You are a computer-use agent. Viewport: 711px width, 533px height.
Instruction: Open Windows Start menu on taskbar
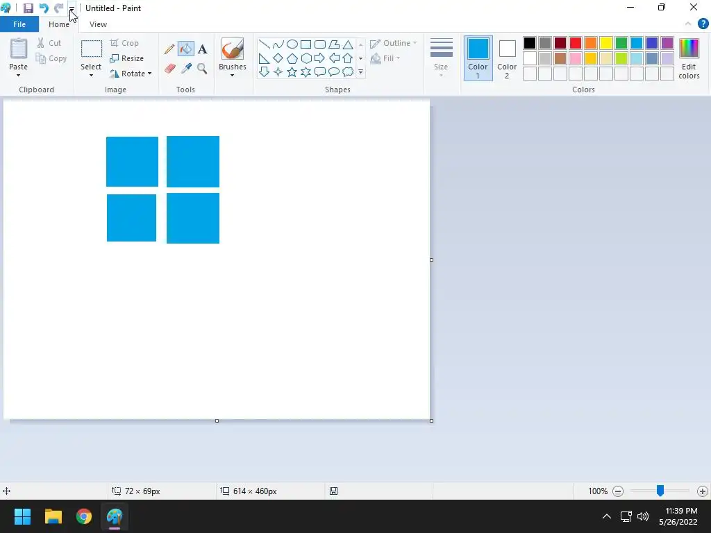point(22,516)
